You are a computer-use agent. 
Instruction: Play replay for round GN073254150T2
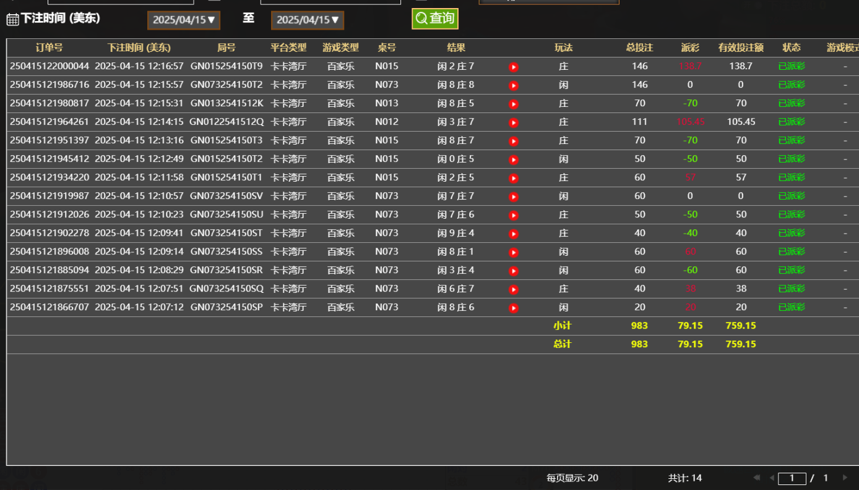pos(513,85)
